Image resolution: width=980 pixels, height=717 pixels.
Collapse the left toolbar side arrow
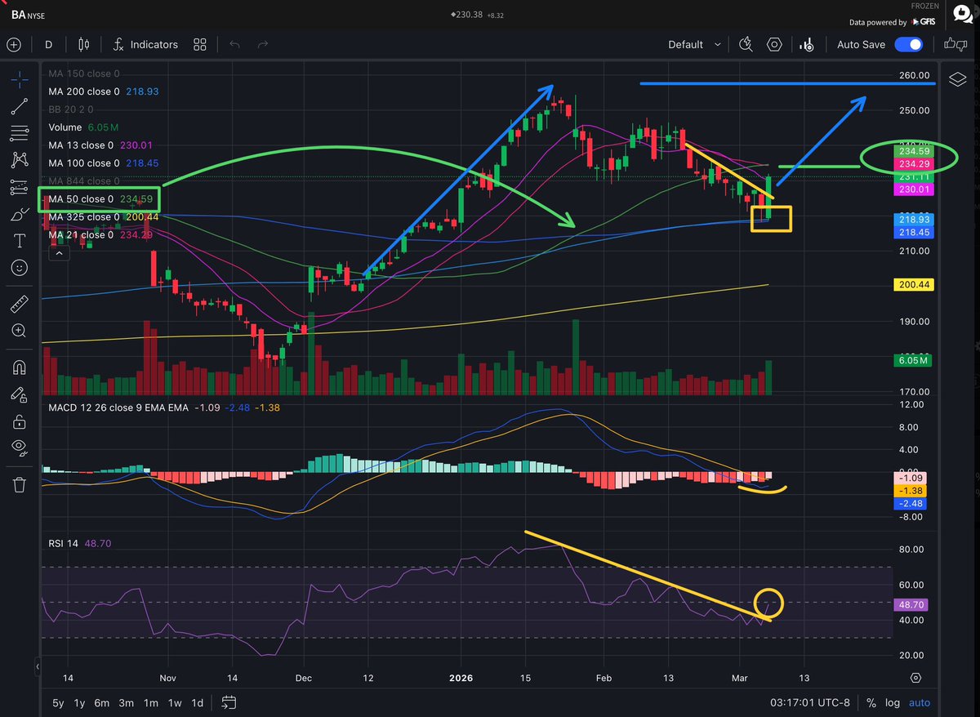tap(38, 667)
